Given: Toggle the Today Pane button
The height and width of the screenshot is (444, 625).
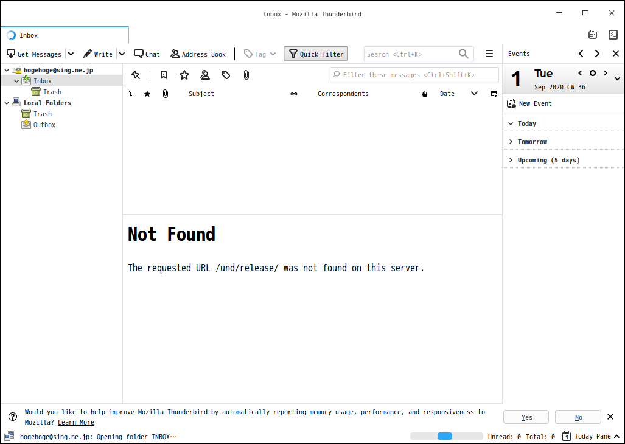Looking at the screenshot, I should 591,437.
